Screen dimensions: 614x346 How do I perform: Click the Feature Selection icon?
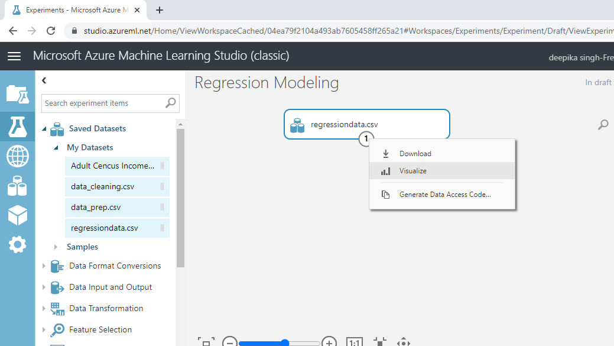(x=57, y=330)
